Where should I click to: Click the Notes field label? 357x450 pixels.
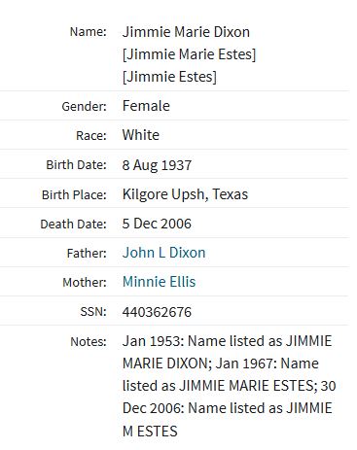click(89, 341)
